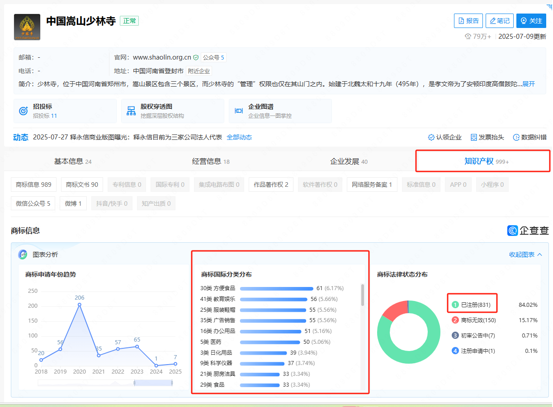
Task: Collapse the chart with 收起图表
Action: pyautogui.click(x=525, y=254)
